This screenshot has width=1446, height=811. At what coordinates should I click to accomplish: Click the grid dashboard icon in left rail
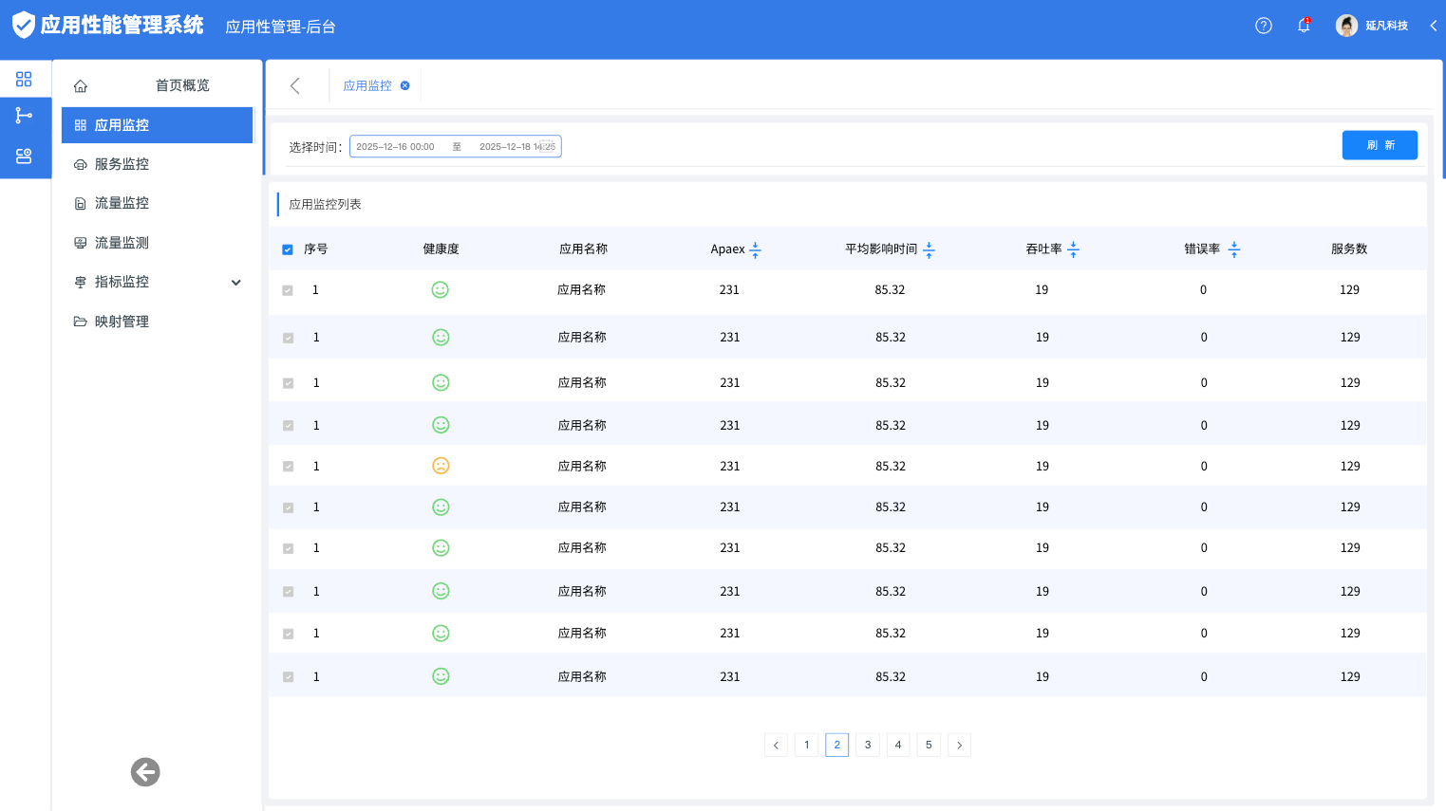coord(24,80)
